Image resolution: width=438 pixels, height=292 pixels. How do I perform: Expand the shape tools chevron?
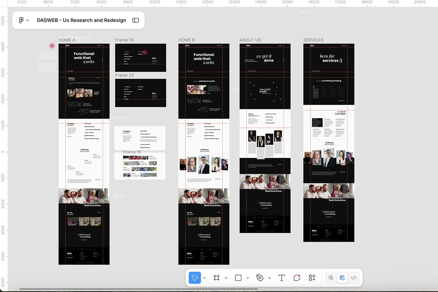pyautogui.click(x=248, y=278)
